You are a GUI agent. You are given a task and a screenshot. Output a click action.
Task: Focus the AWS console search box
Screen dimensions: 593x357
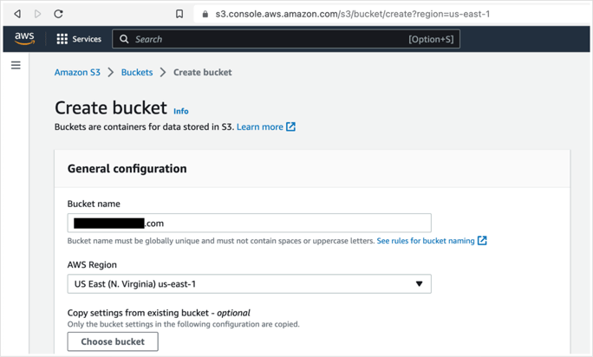(x=269, y=39)
